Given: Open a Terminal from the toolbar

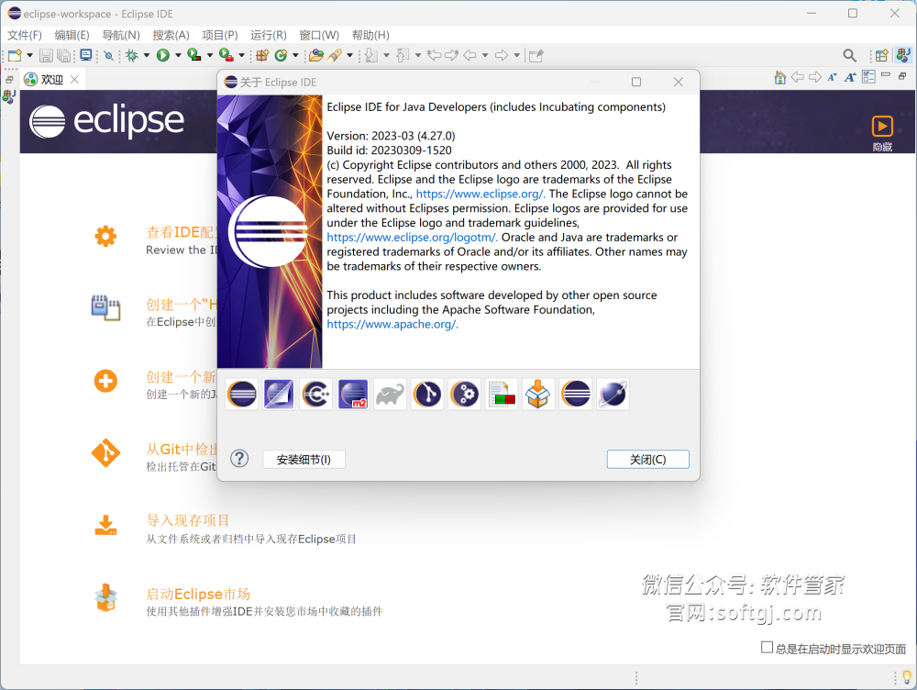Looking at the screenshot, I should [86, 55].
